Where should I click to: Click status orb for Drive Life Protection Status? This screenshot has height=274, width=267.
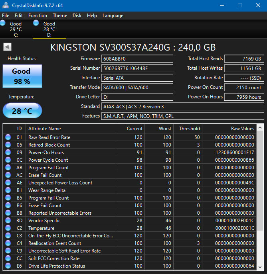pos(8,266)
